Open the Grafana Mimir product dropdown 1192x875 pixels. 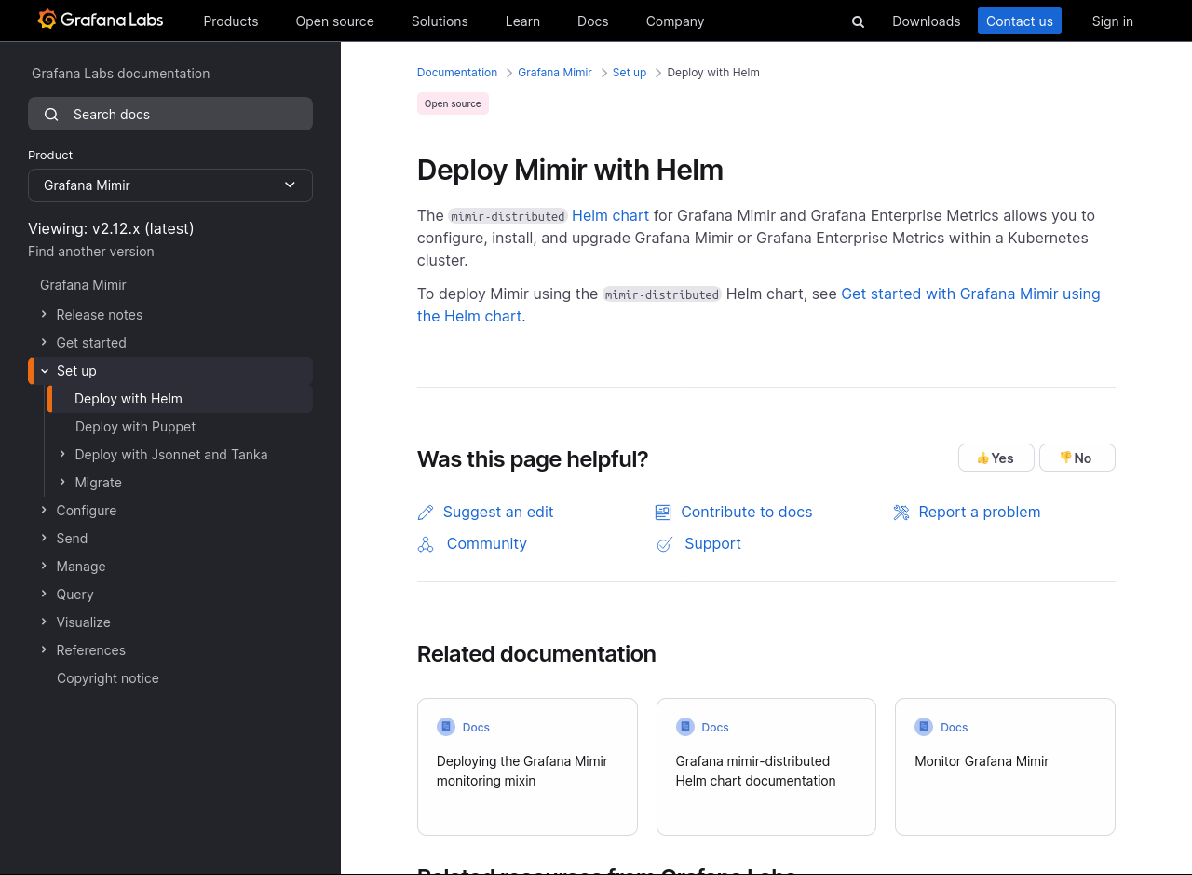(170, 185)
